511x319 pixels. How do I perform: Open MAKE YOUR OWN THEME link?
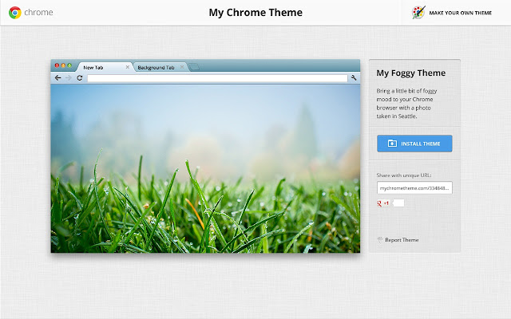pos(460,13)
